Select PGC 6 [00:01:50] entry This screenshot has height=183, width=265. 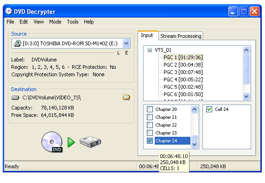[183, 94]
